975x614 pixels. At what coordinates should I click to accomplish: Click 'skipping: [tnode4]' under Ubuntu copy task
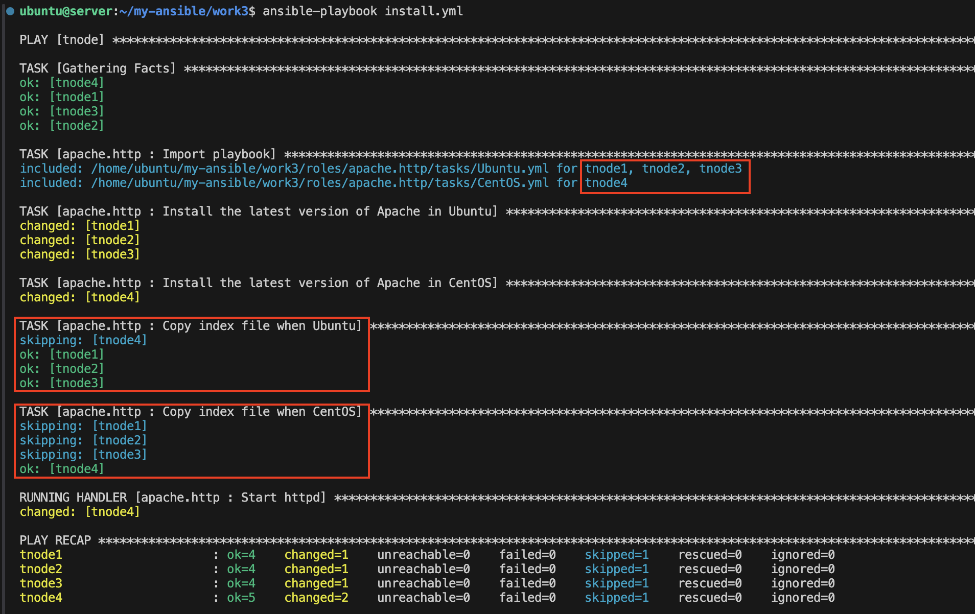point(83,340)
